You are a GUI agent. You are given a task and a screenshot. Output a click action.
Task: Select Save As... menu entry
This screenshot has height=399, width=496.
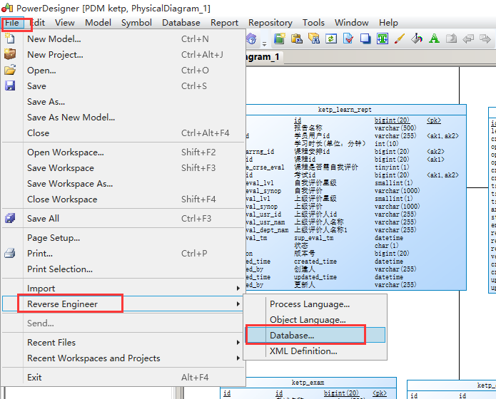pos(123,102)
